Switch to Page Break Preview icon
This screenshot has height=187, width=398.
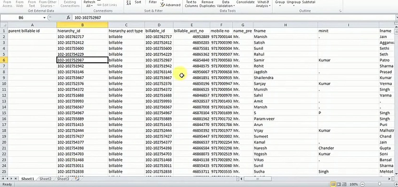point(344,184)
